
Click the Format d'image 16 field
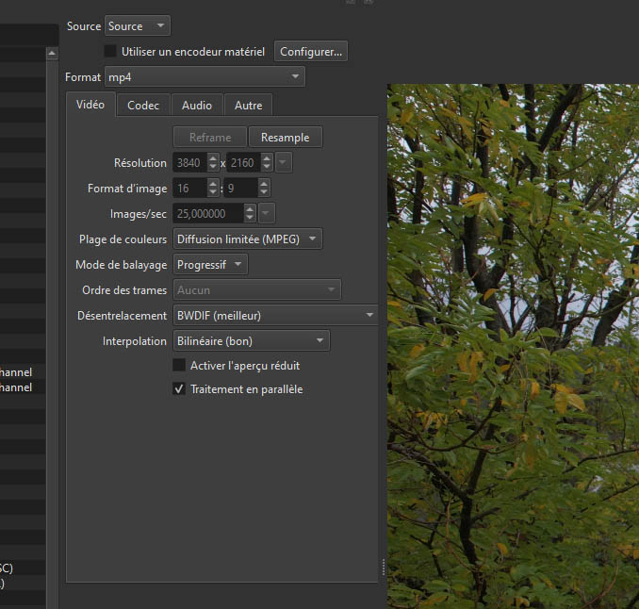point(189,189)
